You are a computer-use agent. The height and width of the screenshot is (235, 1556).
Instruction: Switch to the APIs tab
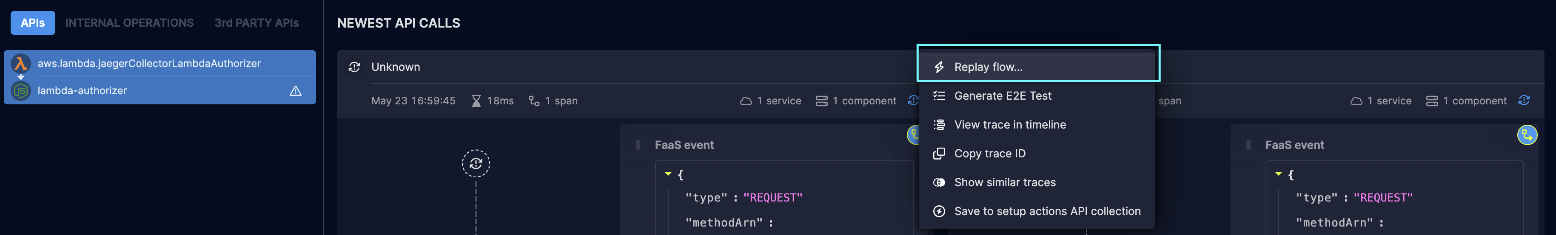[33, 23]
